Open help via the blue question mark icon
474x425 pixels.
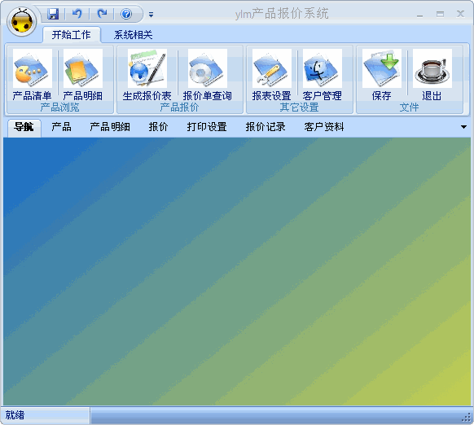tap(126, 14)
